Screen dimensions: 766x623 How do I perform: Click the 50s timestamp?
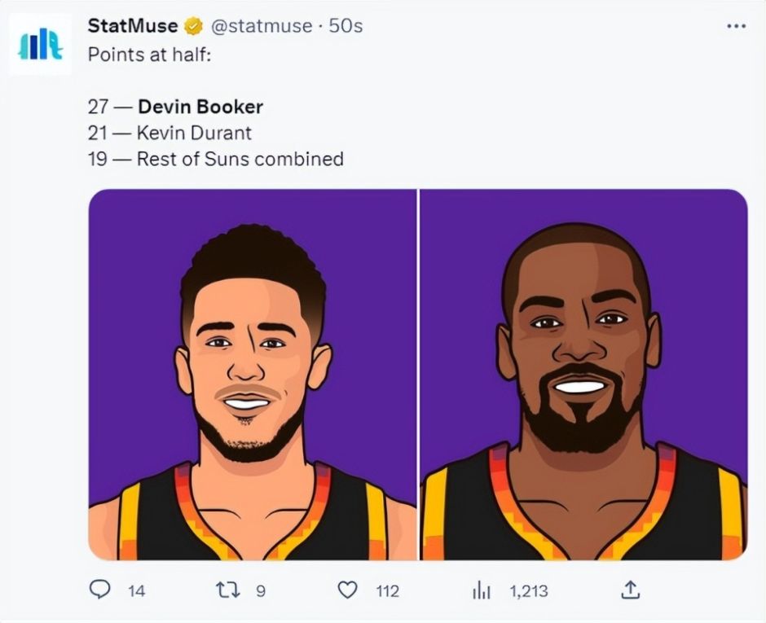tap(346, 26)
